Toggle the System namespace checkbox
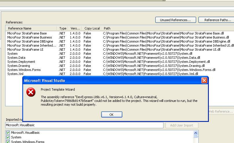This screenshot has height=143, width=234. [x=8, y=137]
